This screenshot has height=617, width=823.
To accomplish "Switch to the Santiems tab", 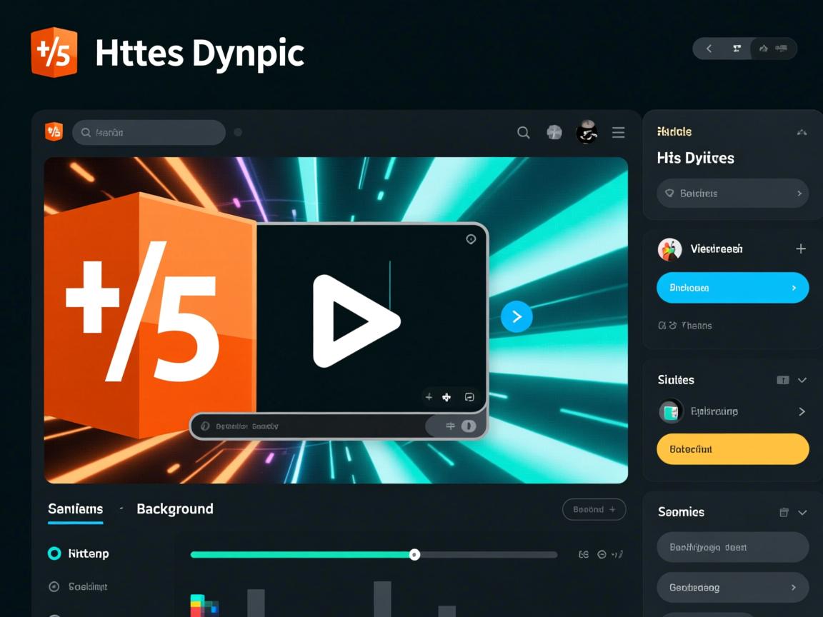I will (75, 508).
